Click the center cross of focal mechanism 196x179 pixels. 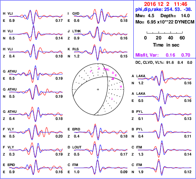tap(98, 89)
